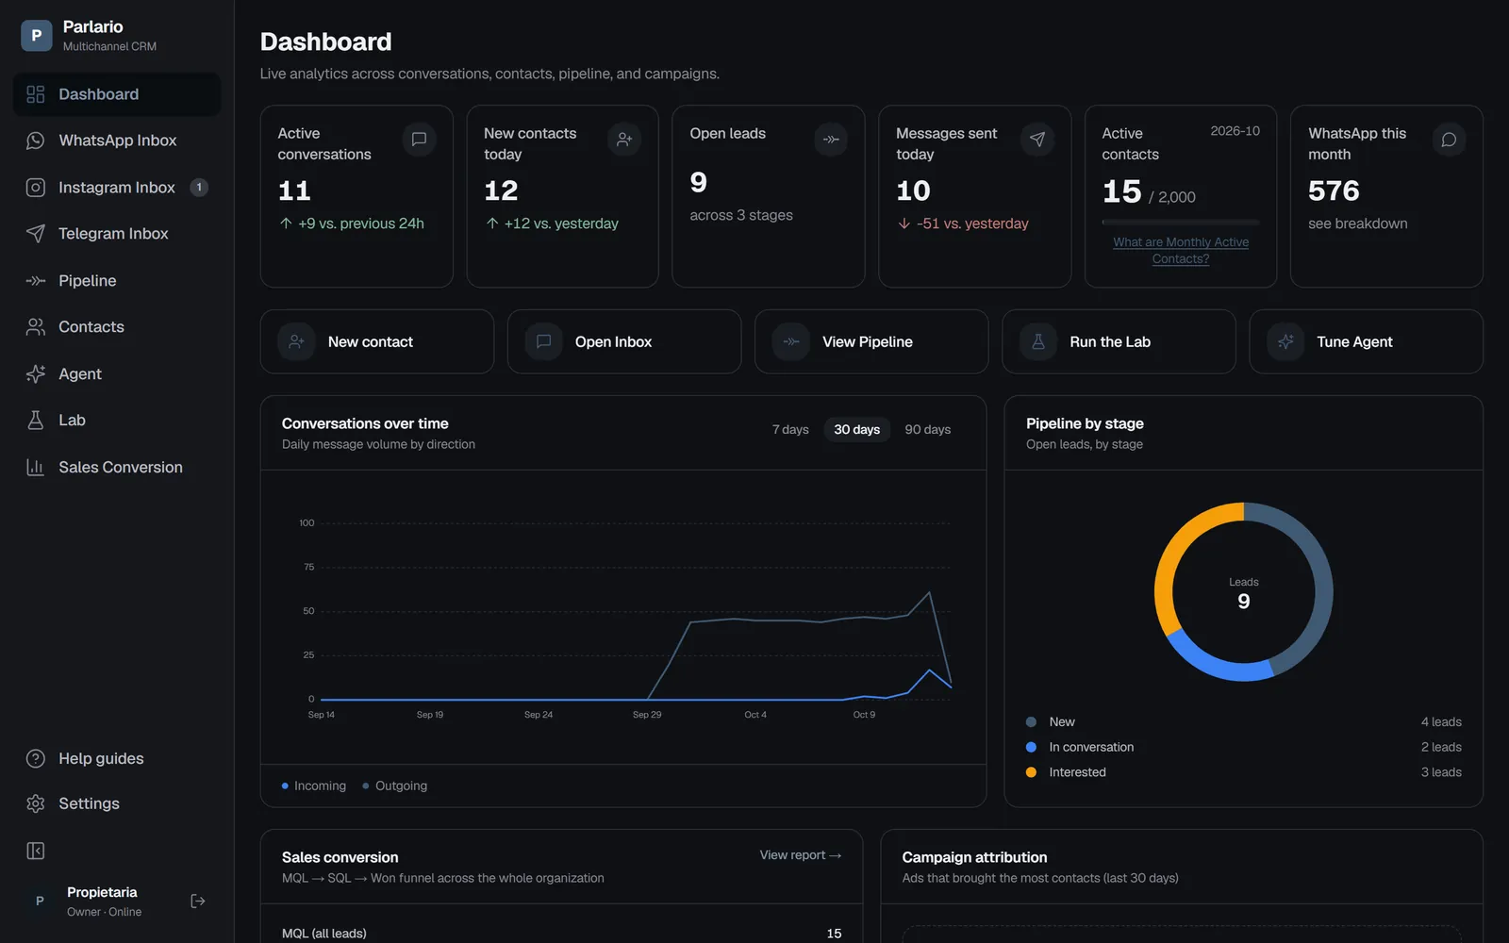Click the View Pipeline button

[x=871, y=341]
